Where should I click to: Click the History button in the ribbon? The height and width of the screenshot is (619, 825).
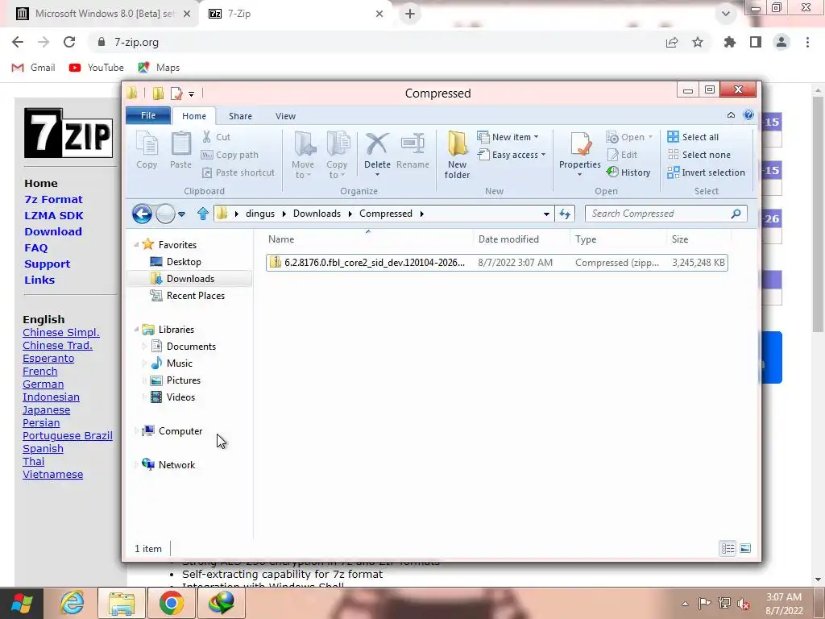click(x=628, y=172)
